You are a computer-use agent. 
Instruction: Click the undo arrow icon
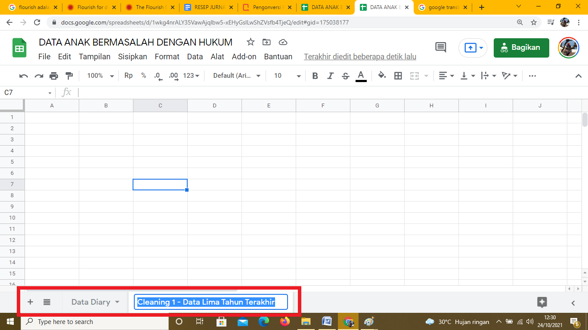point(24,76)
